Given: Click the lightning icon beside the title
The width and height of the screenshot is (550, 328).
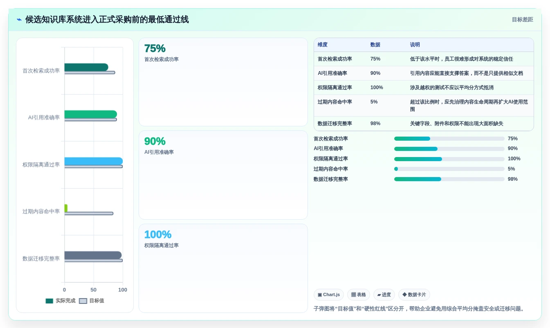Looking at the screenshot, I should 19,20.
